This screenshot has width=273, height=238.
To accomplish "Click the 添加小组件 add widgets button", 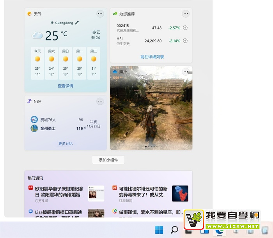I will click(108, 160).
